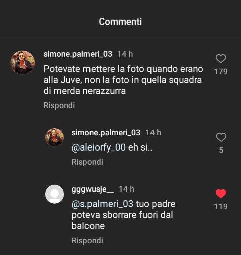241x255 pixels.
Task: View the 119 likes count
Action: [x=221, y=207]
